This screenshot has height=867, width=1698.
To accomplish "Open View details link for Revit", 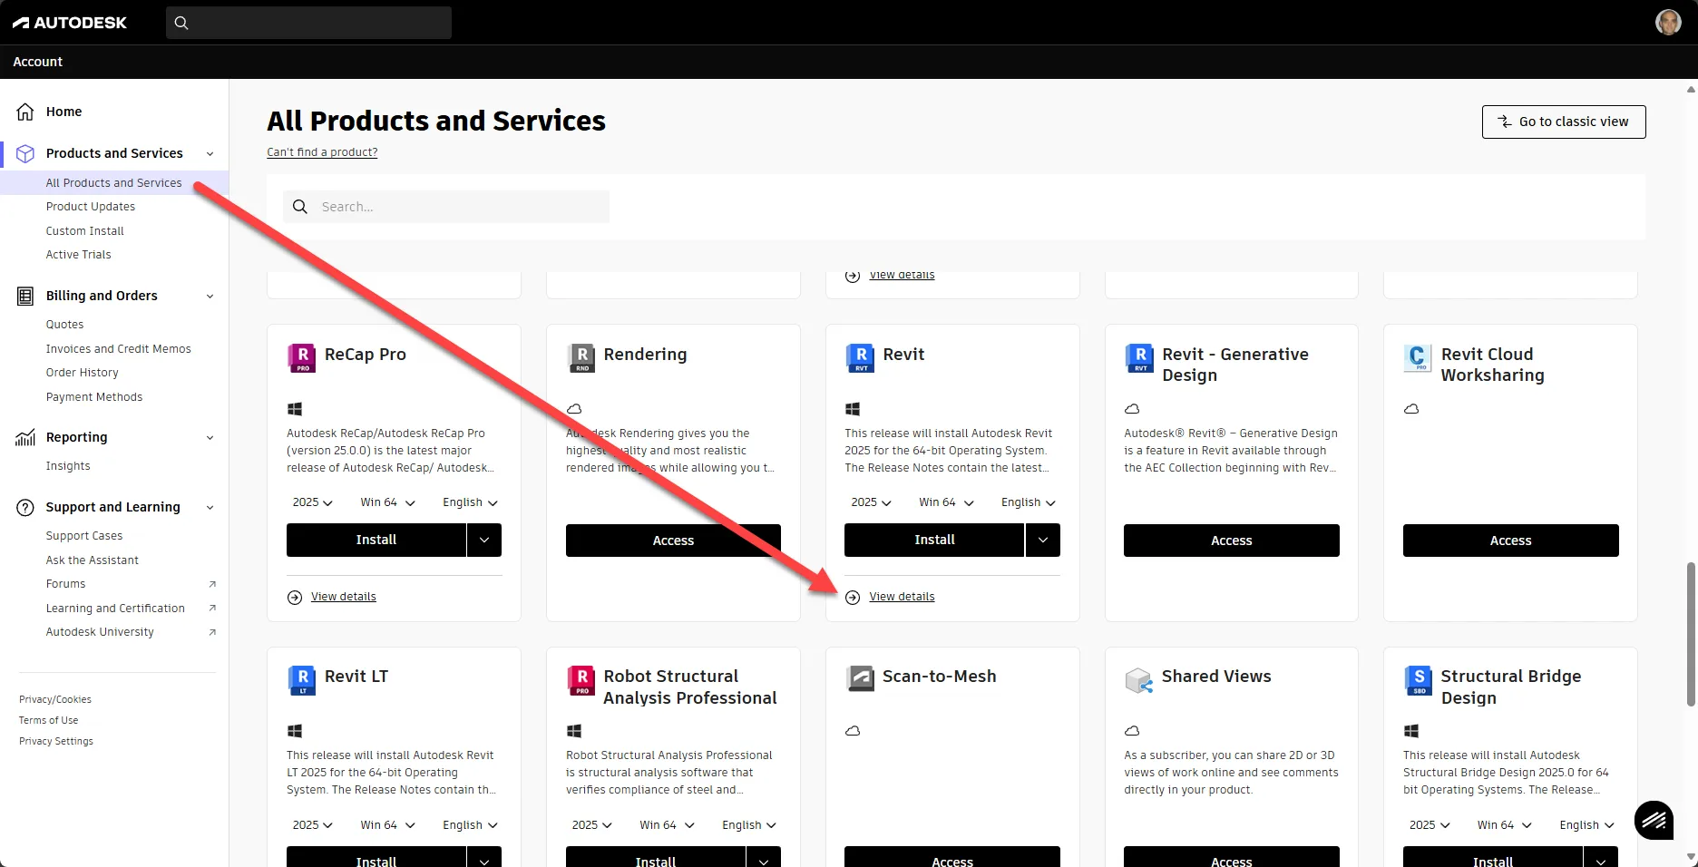I will (902, 597).
